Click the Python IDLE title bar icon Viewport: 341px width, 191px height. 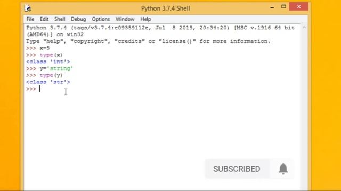tap(28, 8)
